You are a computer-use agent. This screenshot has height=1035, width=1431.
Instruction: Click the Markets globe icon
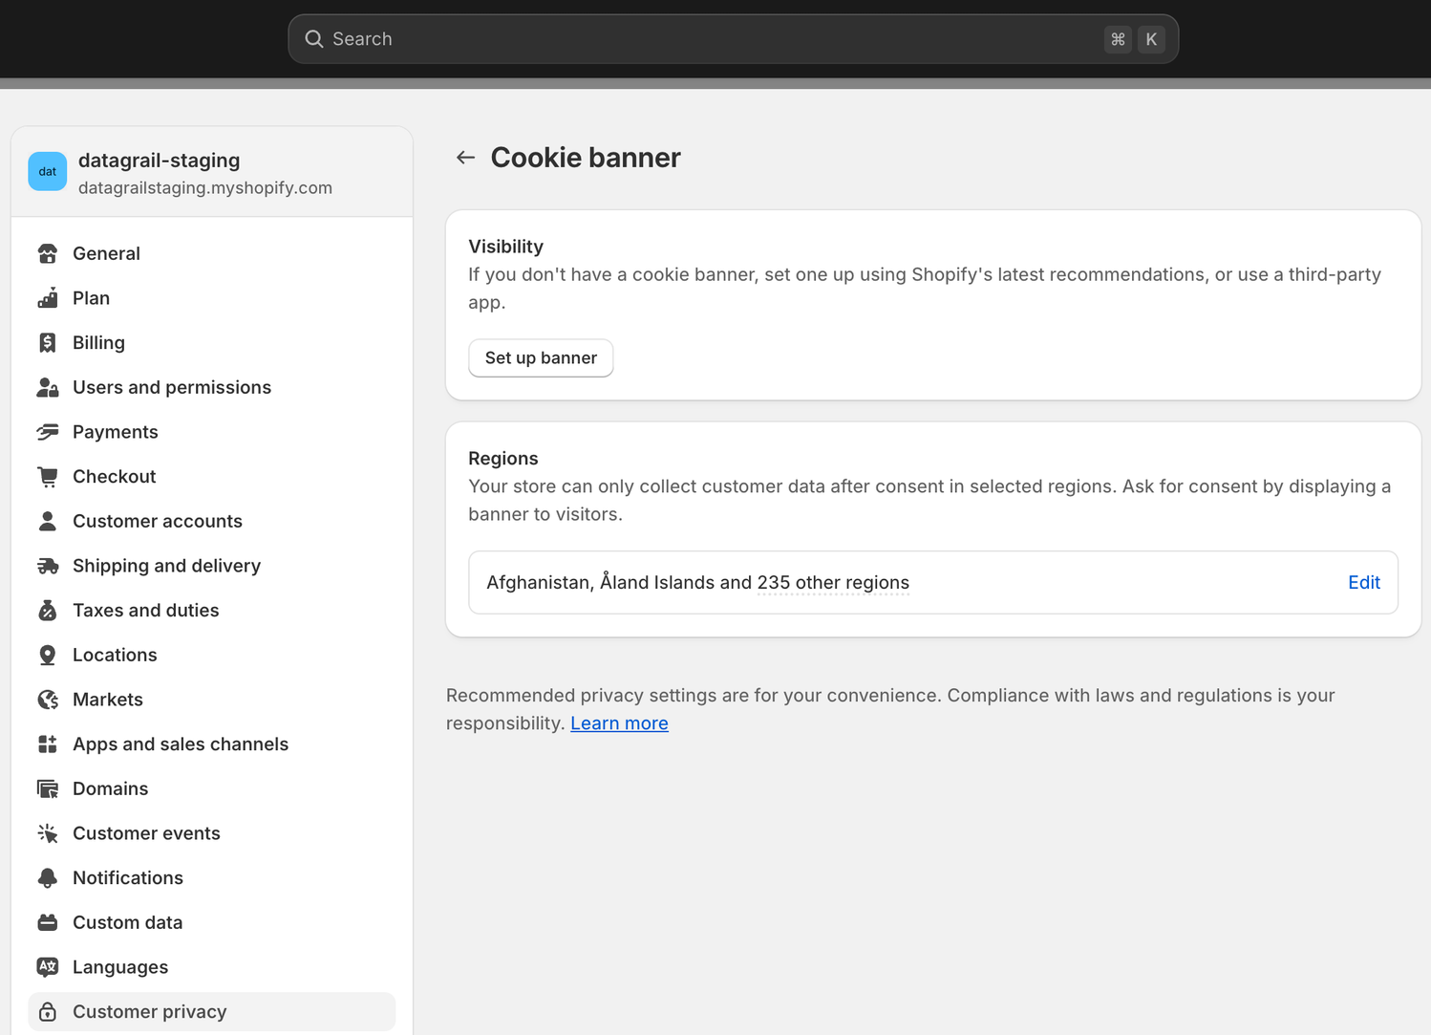click(x=48, y=700)
